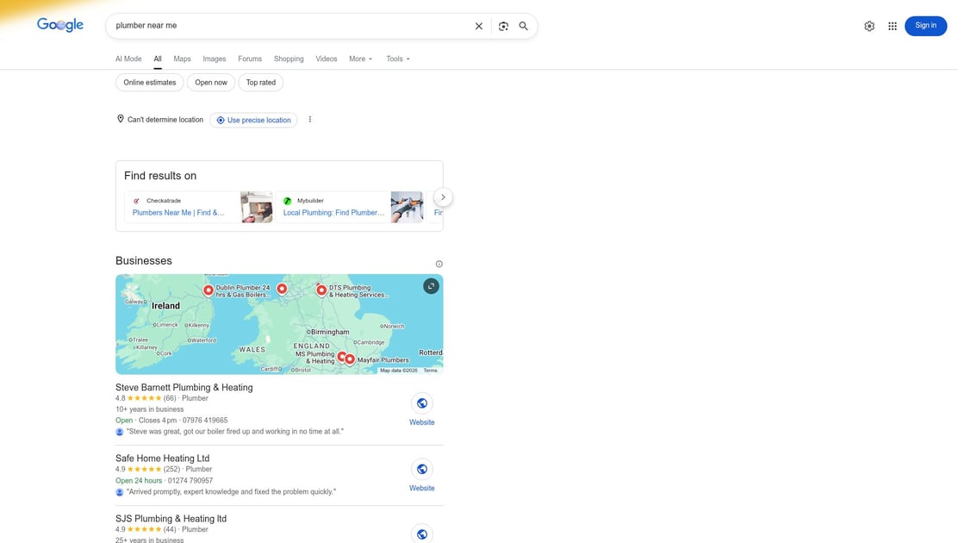Open the Shopping tab
This screenshot has width=965, height=543.
[289, 59]
